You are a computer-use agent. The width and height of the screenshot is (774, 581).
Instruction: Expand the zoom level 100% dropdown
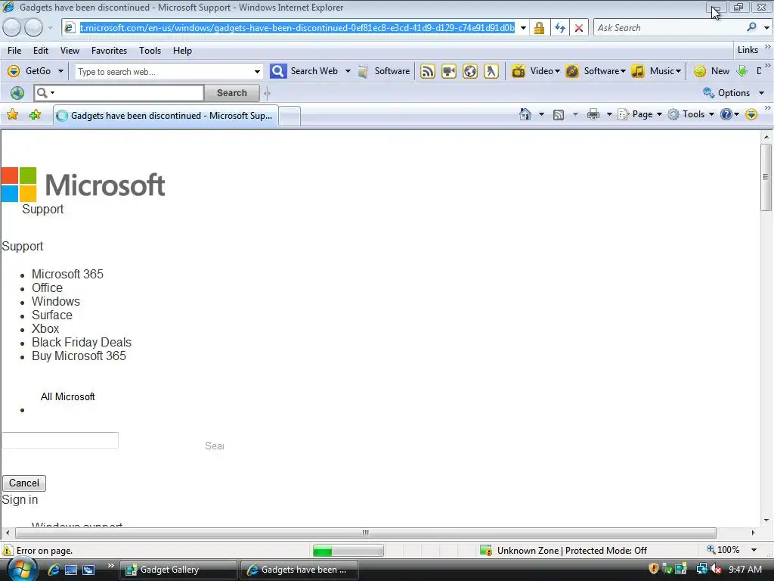tap(754, 550)
